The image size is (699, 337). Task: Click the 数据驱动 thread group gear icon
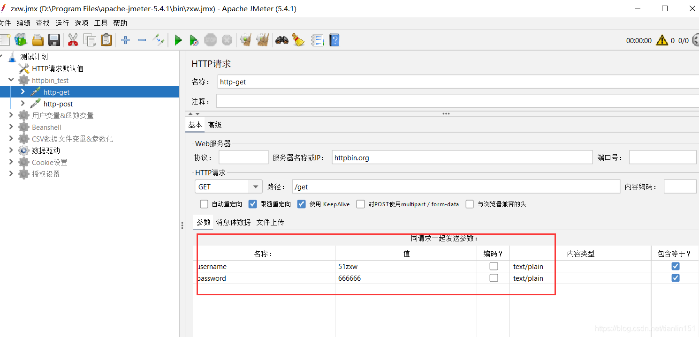click(24, 150)
